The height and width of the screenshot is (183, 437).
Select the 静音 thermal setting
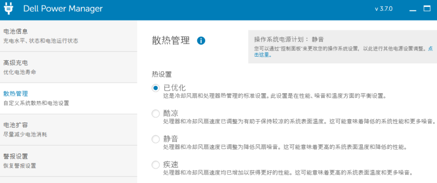click(155, 139)
